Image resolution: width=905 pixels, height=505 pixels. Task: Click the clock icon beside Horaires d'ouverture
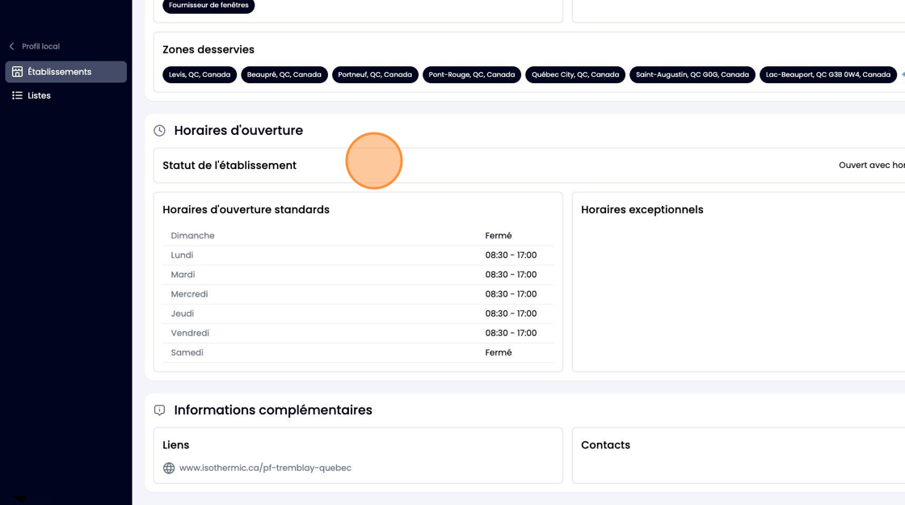(160, 130)
